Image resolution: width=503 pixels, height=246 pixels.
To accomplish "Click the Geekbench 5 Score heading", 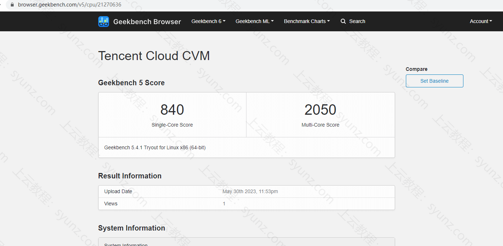I will [131, 83].
